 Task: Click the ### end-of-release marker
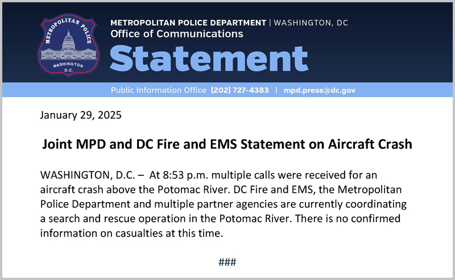click(x=227, y=262)
